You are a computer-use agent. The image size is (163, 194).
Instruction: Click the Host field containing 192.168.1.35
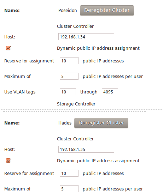click(x=86, y=149)
